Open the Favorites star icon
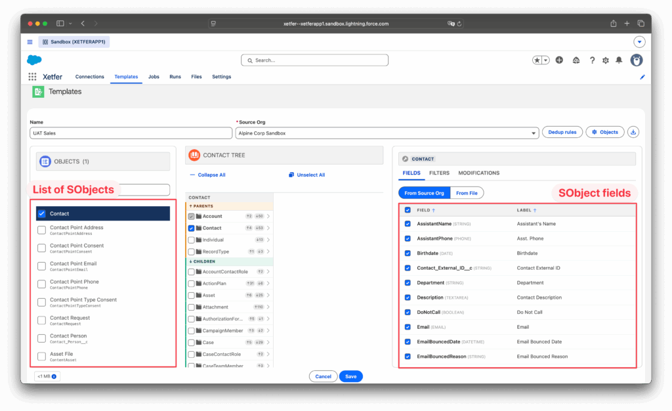Screen dimensions: 672x411 [537, 60]
